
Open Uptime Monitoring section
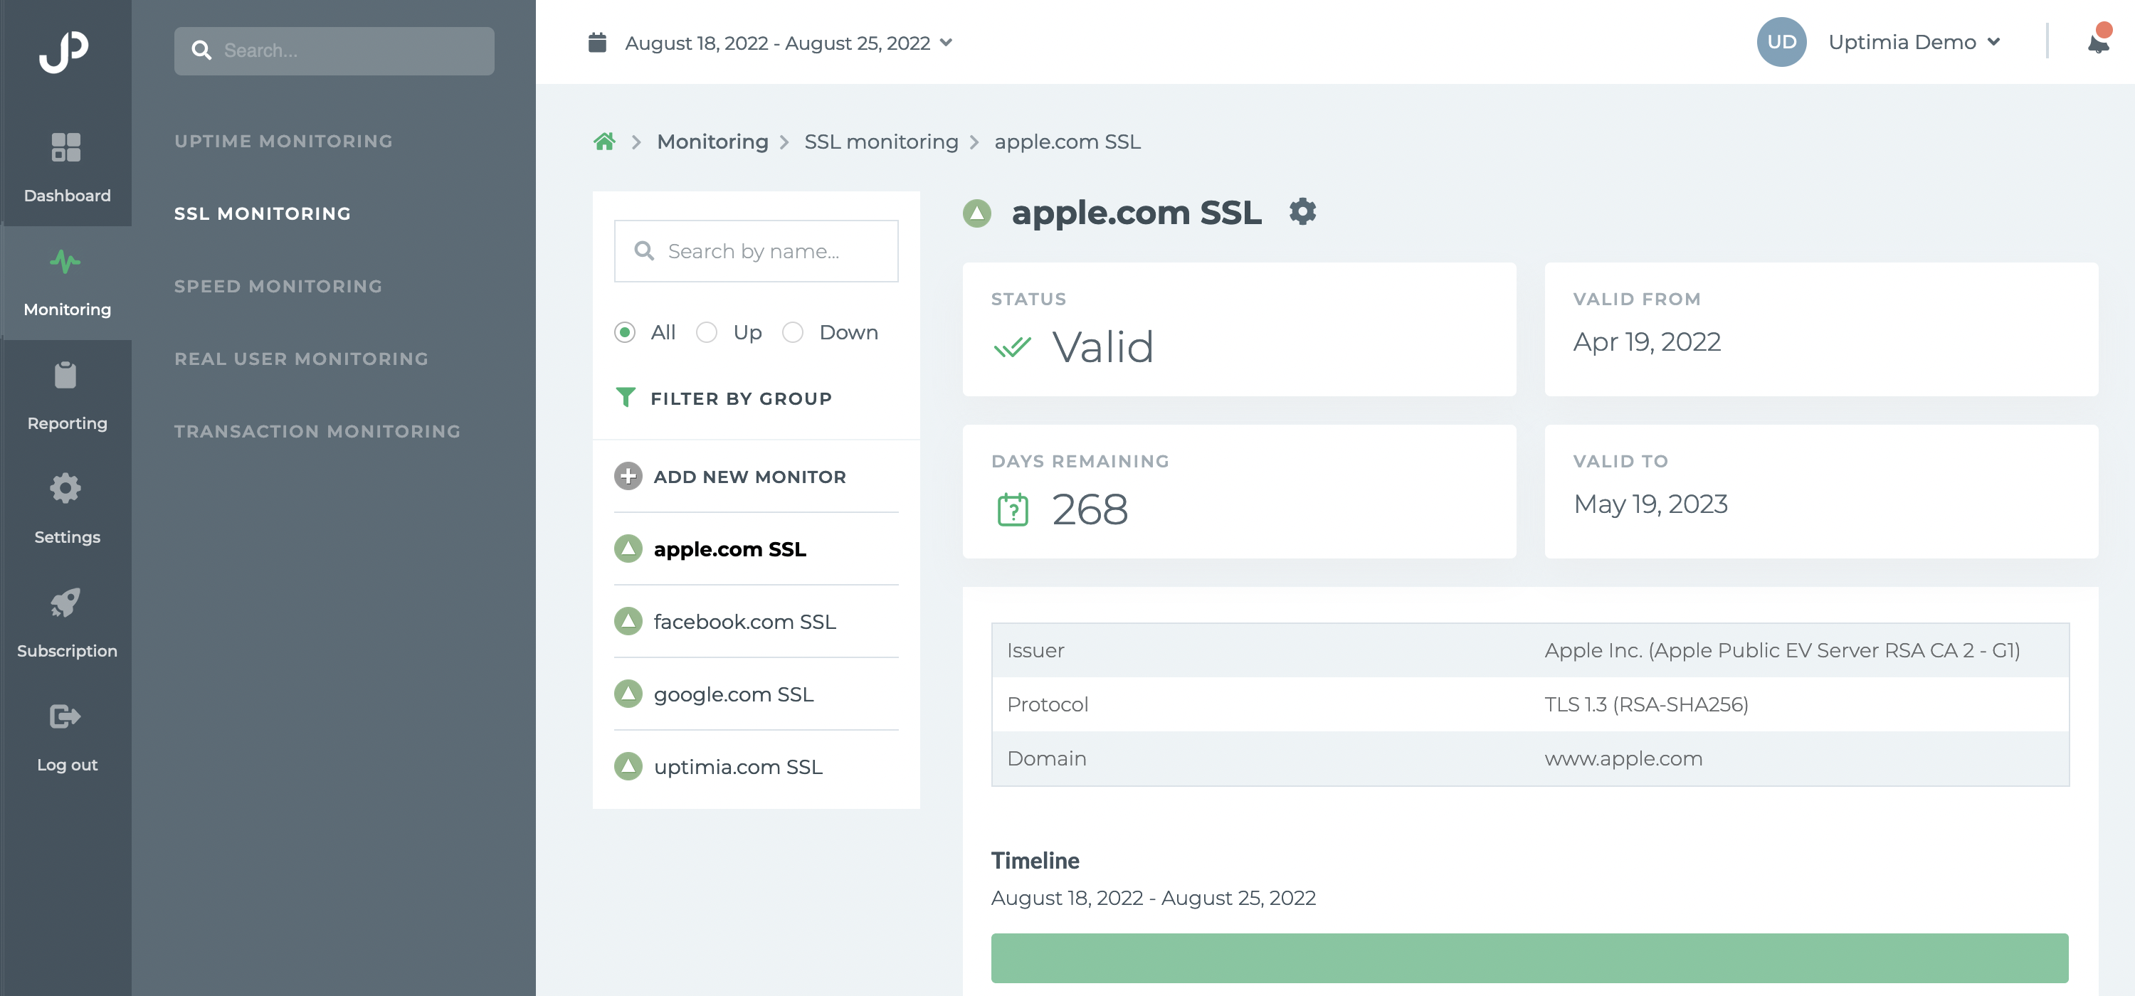coord(283,141)
